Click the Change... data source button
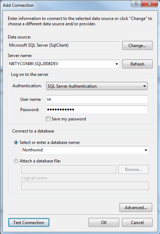 point(137,45)
